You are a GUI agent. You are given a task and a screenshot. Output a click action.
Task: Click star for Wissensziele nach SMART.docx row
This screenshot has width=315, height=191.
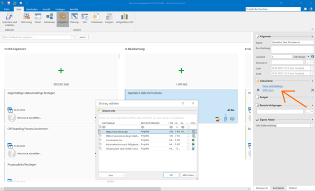100,148
